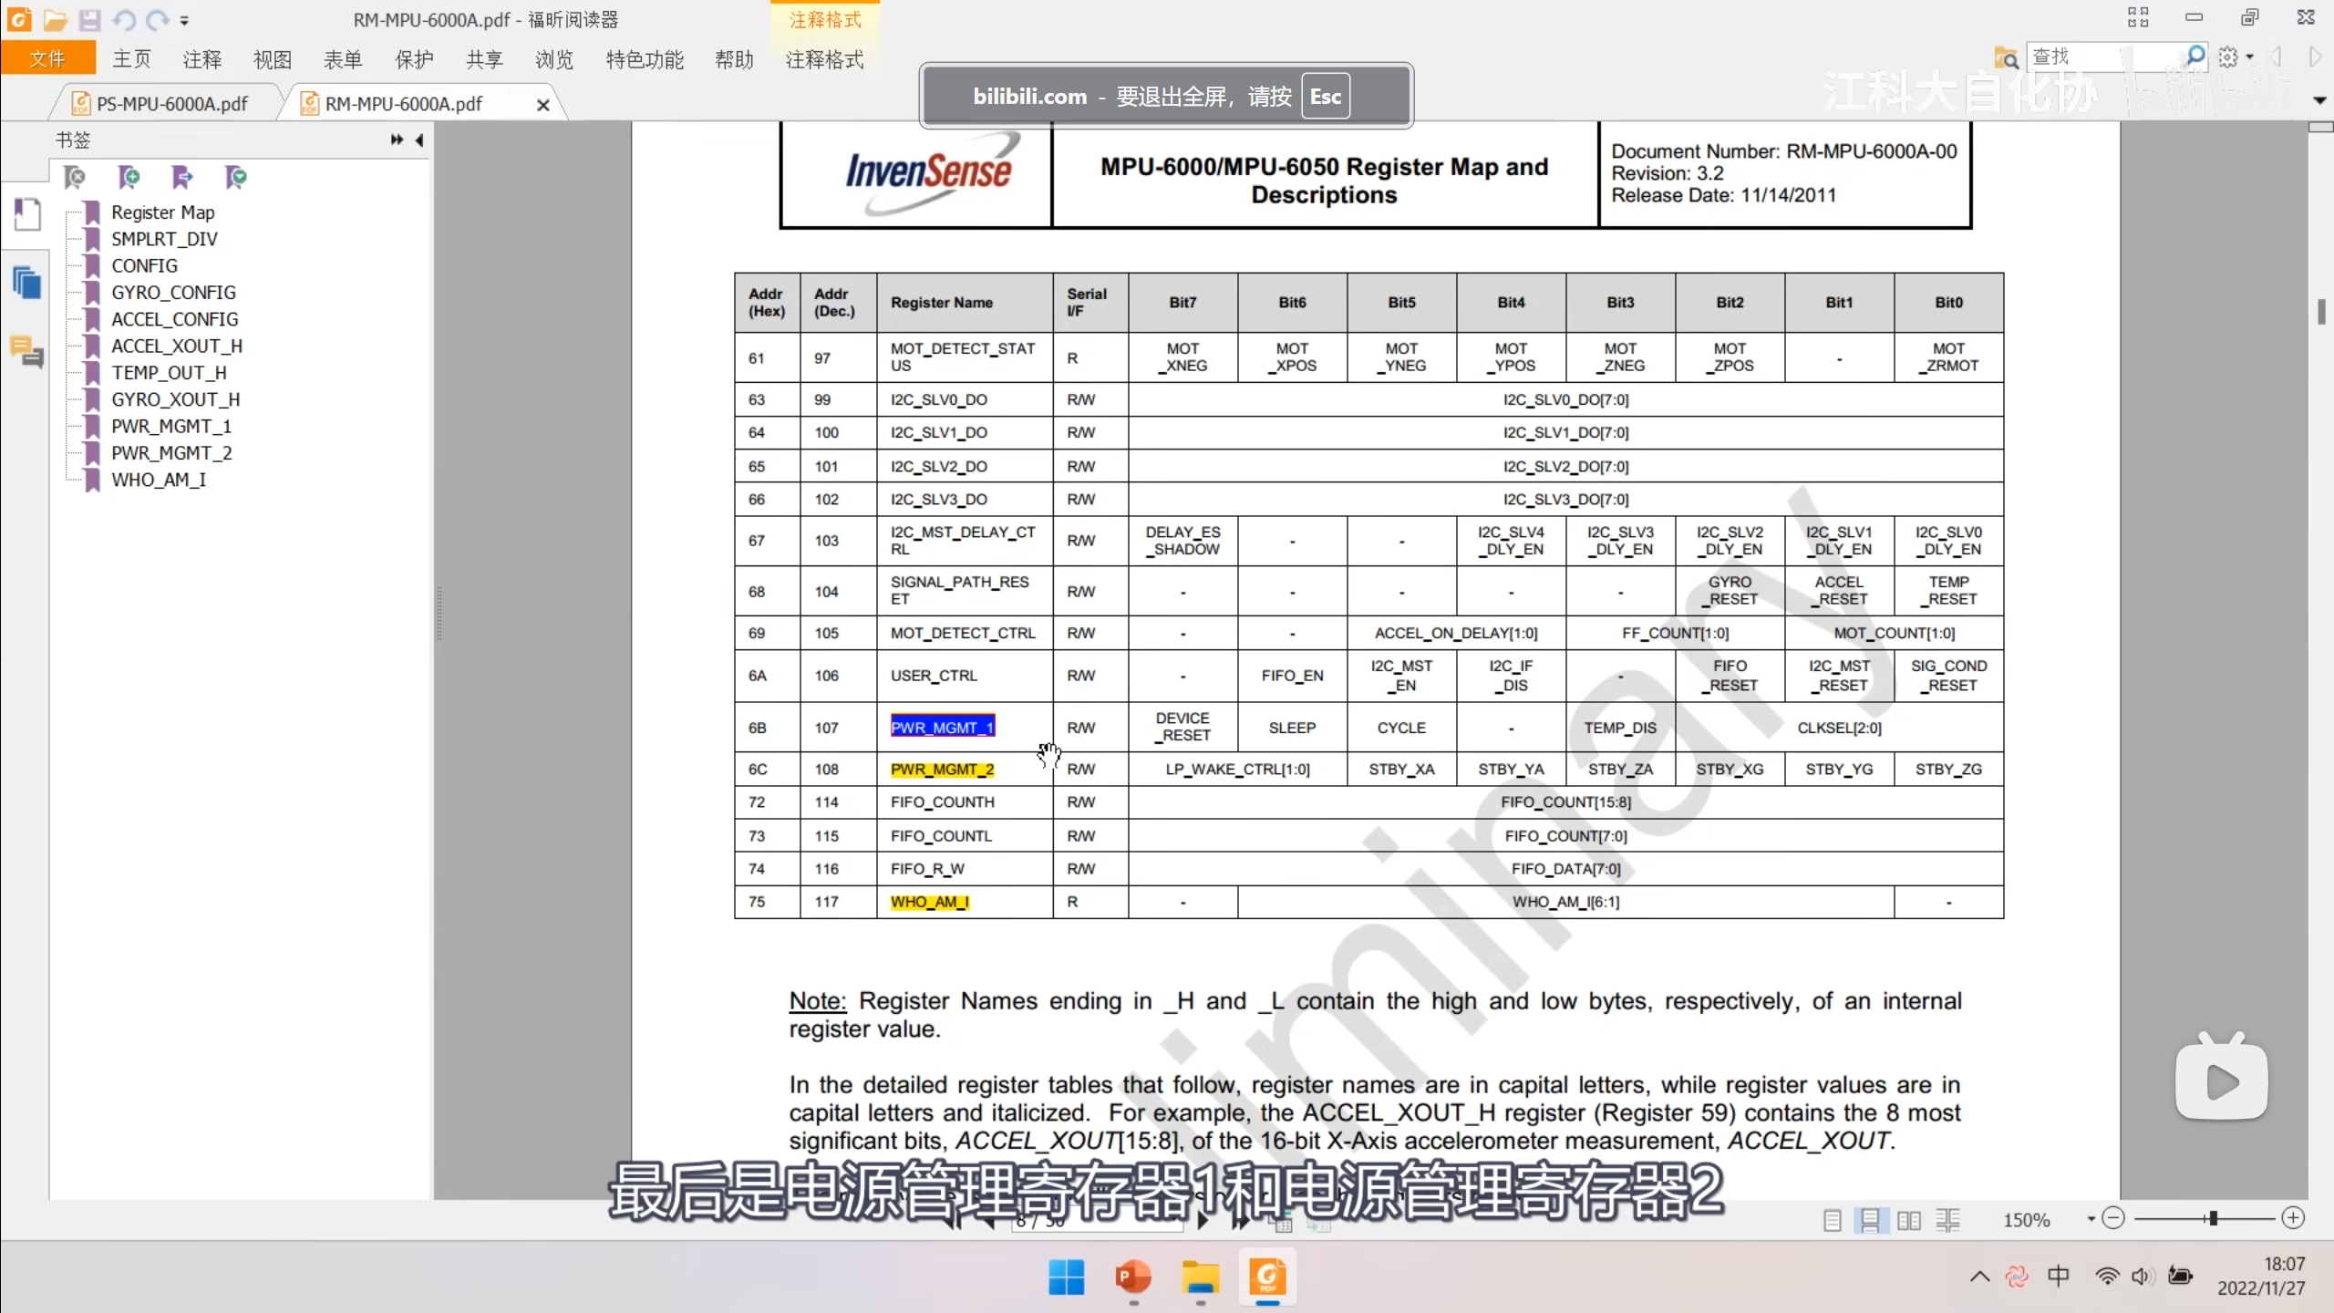Click the open file folder icon
Viewport: 2334px width, 1313px height.
click(55, 19)
